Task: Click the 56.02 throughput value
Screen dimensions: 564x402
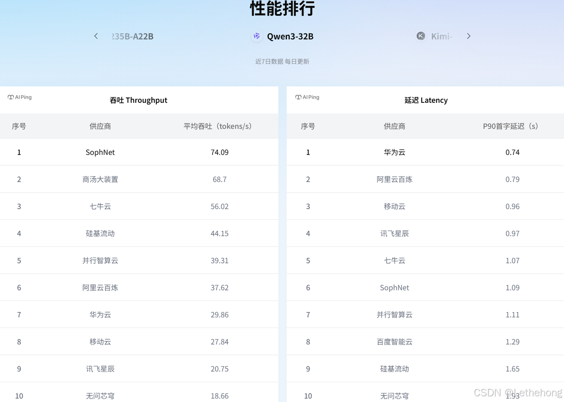Action: (219, 207)
